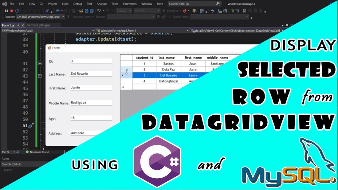This screenshot has width=338, height=190.
Task: Click the Continue debug button
Action: click(x=171, y=11)
